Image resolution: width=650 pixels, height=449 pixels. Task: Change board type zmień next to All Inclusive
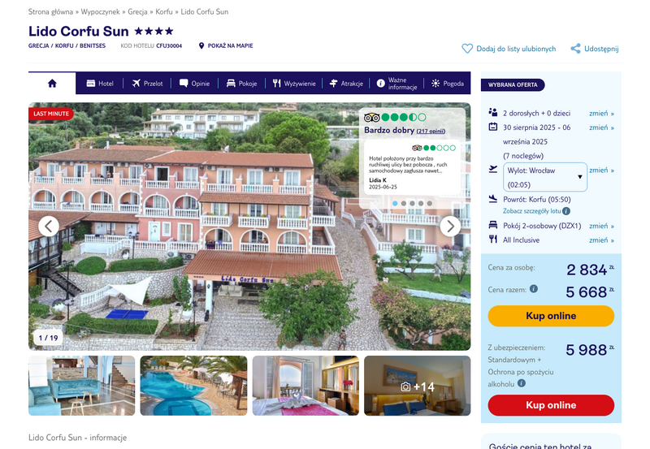click(601, 240)
